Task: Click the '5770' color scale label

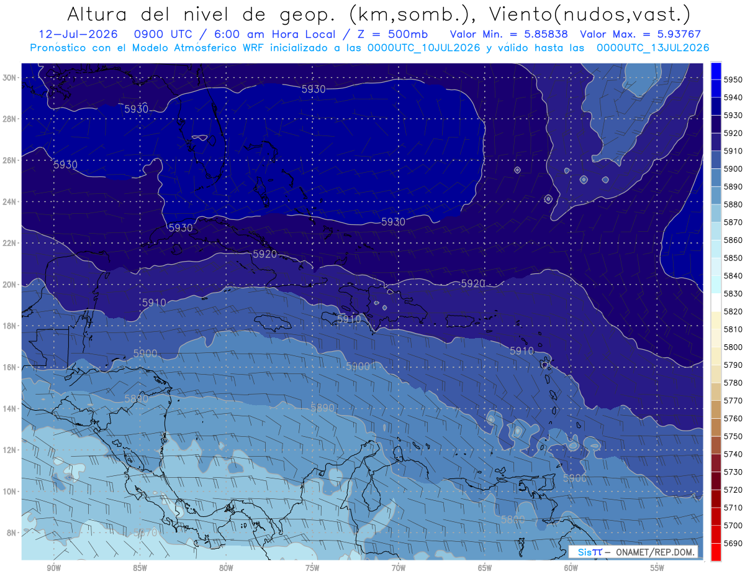Action: point(733,400)
